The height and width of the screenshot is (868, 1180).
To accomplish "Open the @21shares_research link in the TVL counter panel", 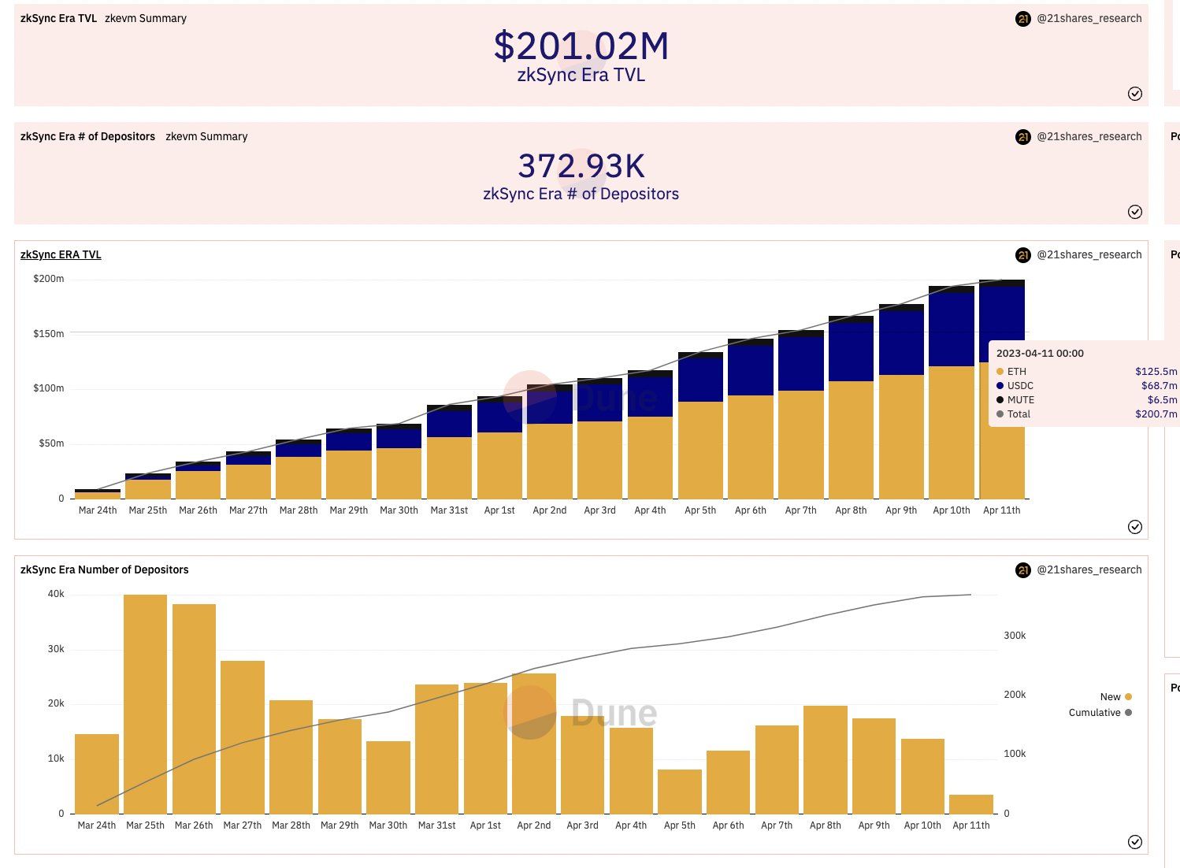I will (x=1089, y=18).
